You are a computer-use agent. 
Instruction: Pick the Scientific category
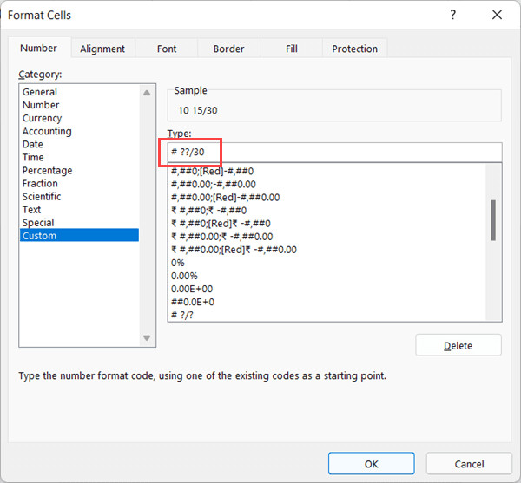(x=42, y=197)
